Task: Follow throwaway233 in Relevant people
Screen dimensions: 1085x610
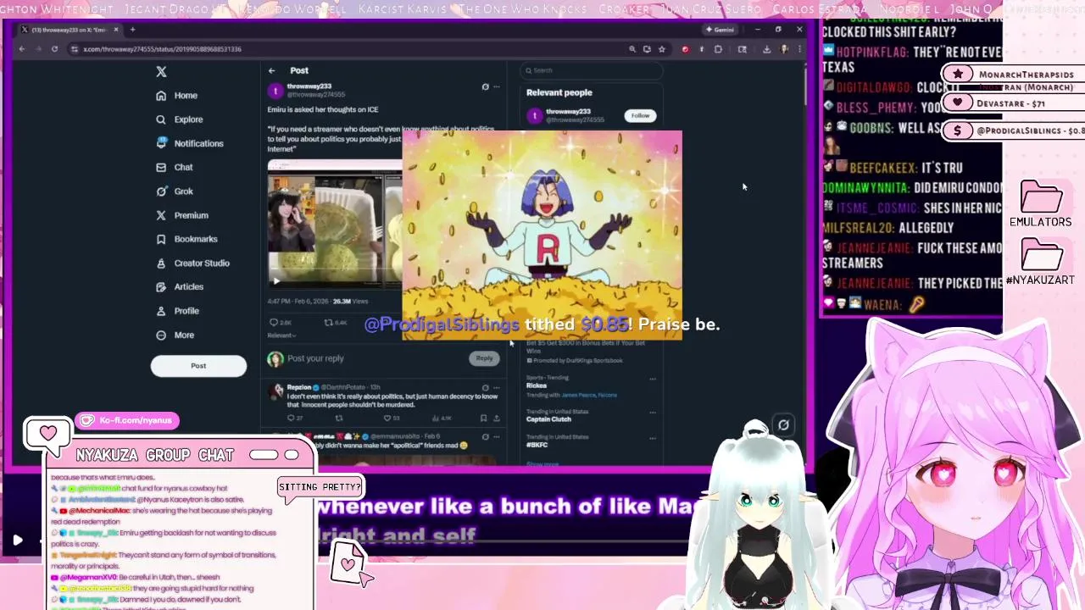Action: coord(640,115)
